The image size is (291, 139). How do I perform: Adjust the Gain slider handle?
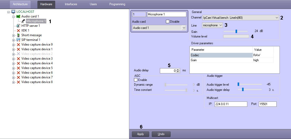coord(236,31)
